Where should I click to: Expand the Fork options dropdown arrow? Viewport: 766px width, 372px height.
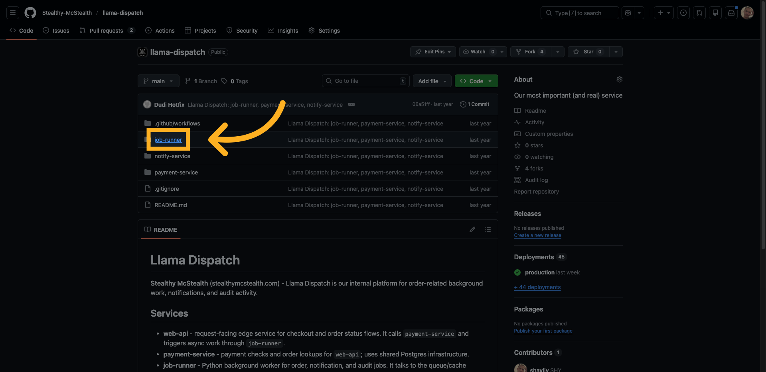click(558, 52)
